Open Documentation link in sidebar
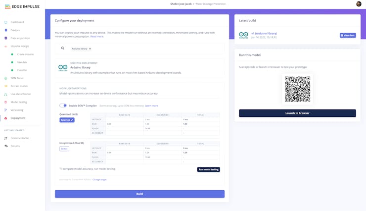 20,138
